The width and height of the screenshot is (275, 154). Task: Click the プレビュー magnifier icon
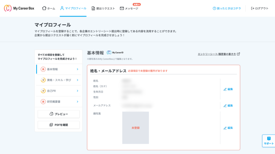coord(51,114)
